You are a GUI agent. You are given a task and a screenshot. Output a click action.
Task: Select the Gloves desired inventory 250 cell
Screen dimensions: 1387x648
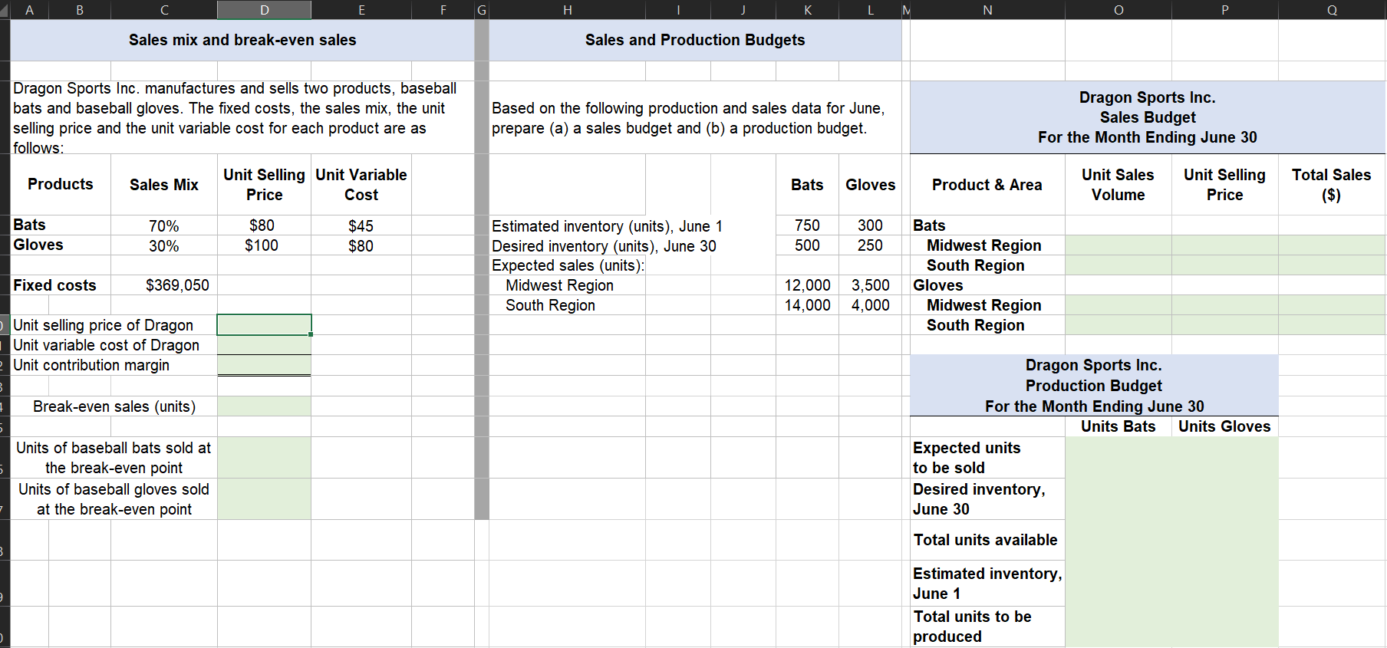[870, 245]
